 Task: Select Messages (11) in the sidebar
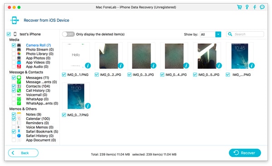tap(37, 77)
